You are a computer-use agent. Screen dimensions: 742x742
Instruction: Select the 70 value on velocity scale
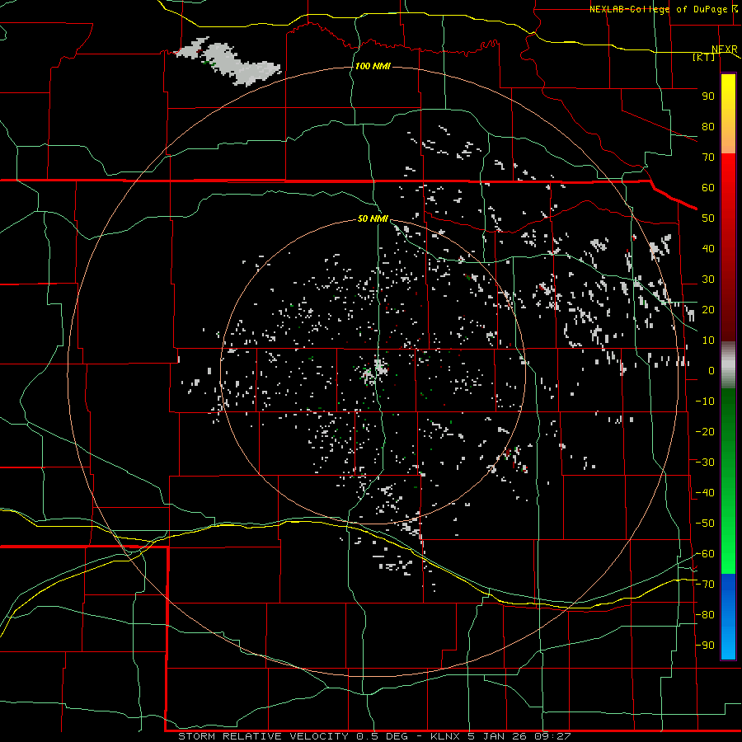click(708, 157)
